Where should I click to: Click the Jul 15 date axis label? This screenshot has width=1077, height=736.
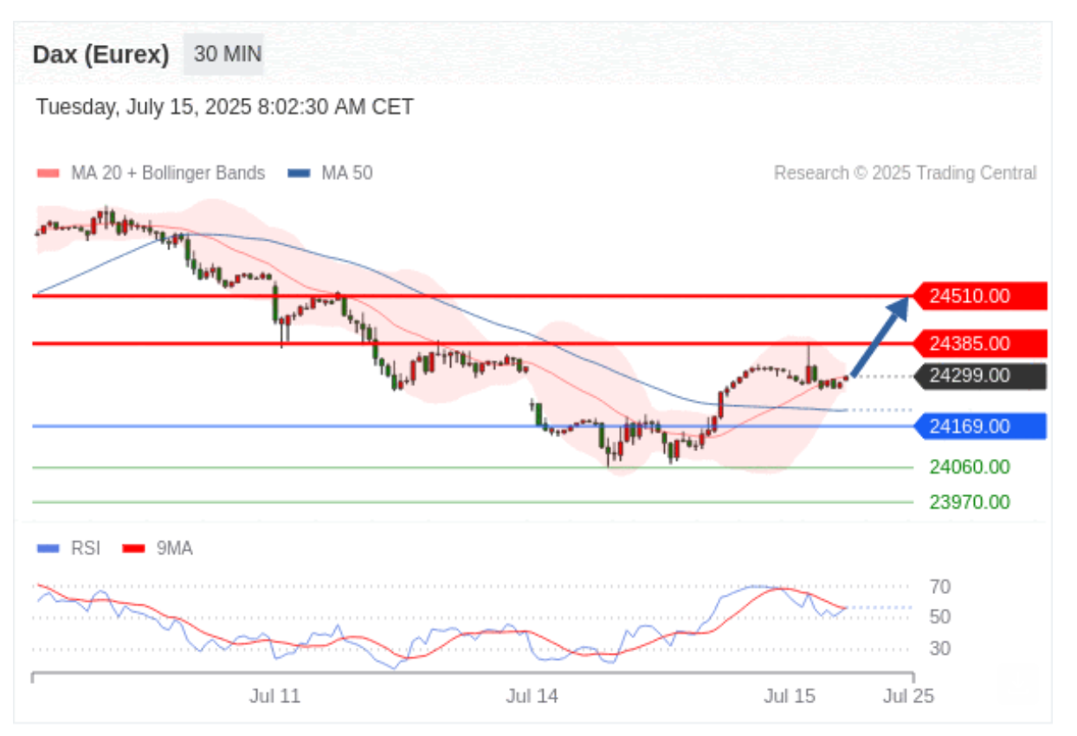[x=790, y=696]
